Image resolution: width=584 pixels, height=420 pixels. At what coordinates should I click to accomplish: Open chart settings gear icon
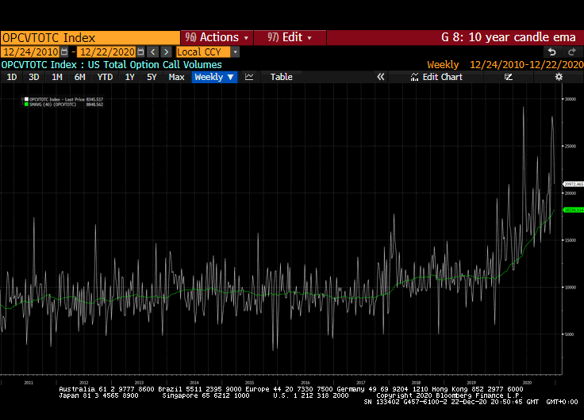tap(559, 77)
